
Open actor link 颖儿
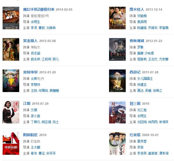[56, 59]
